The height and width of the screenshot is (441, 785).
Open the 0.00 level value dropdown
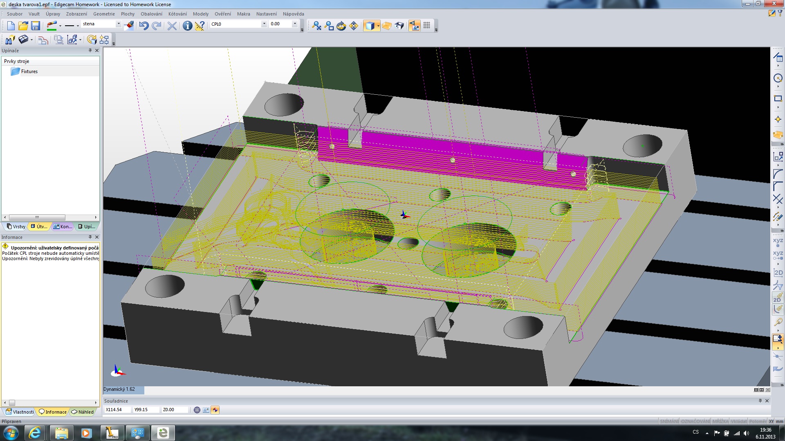tap(294, 24)
